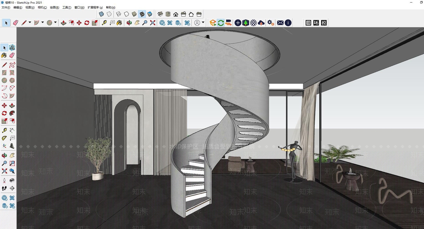
Task: Open the 相机(C) menu
Action: coord(42,7)
